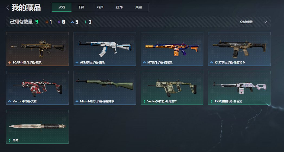
Task: Select the blue rarity icon filter
Action: point(72,22)
